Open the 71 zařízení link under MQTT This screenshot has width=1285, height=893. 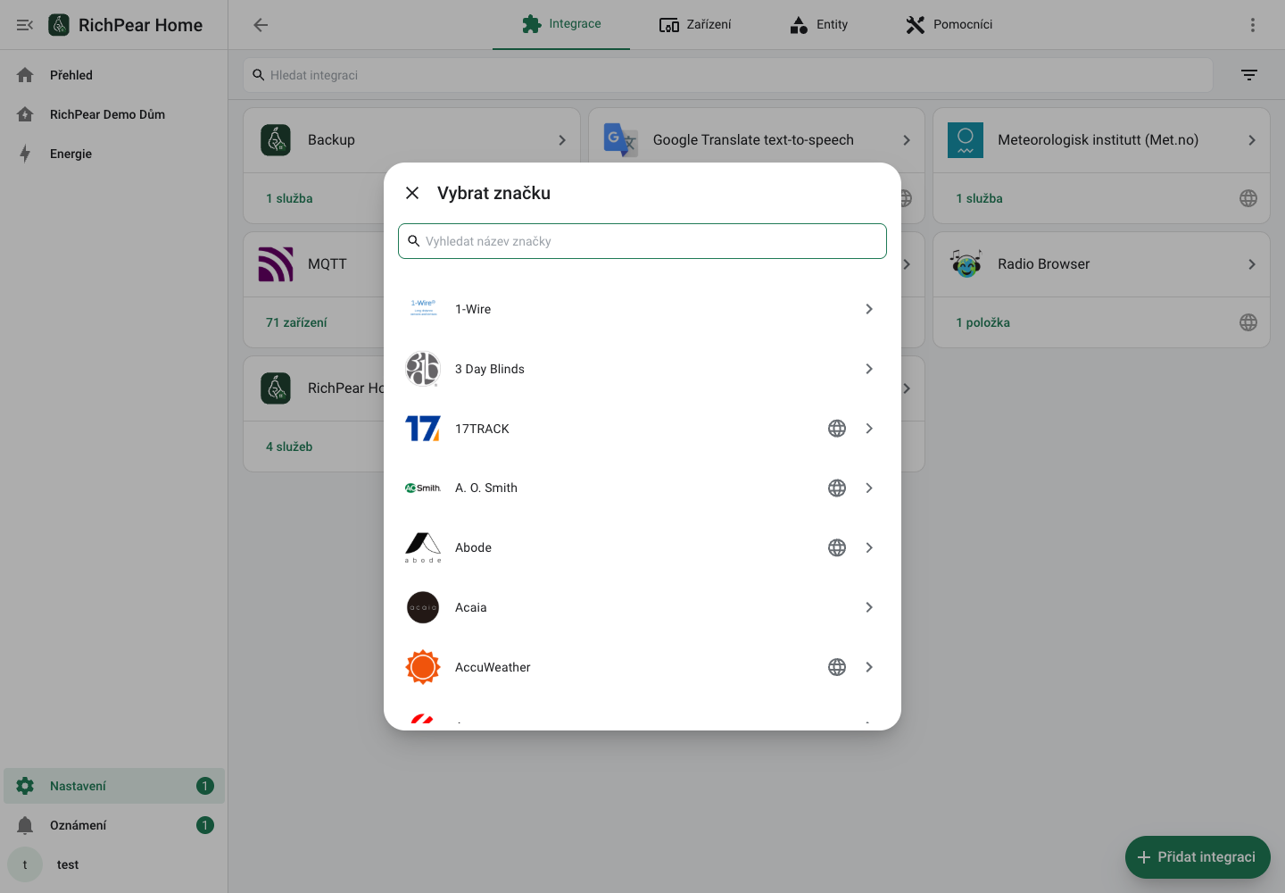(296, 322)
